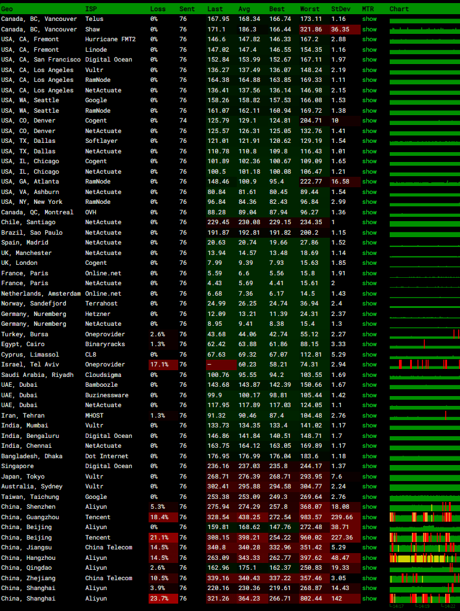Click latency chart for Turkey, Bursa
The width and height of the screenshot is (460, 611).
coord(424,334)
